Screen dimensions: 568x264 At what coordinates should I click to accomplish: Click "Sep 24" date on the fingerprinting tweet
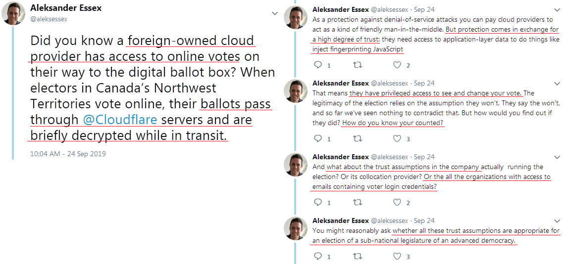[424, 9]
